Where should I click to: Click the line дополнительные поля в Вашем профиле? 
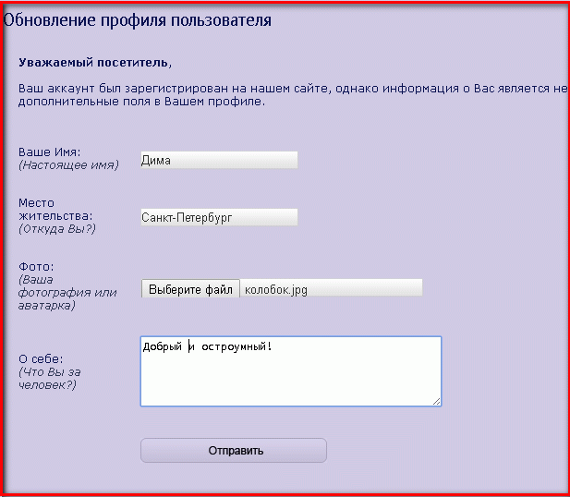pyautogui.click(x=142, y=102)
